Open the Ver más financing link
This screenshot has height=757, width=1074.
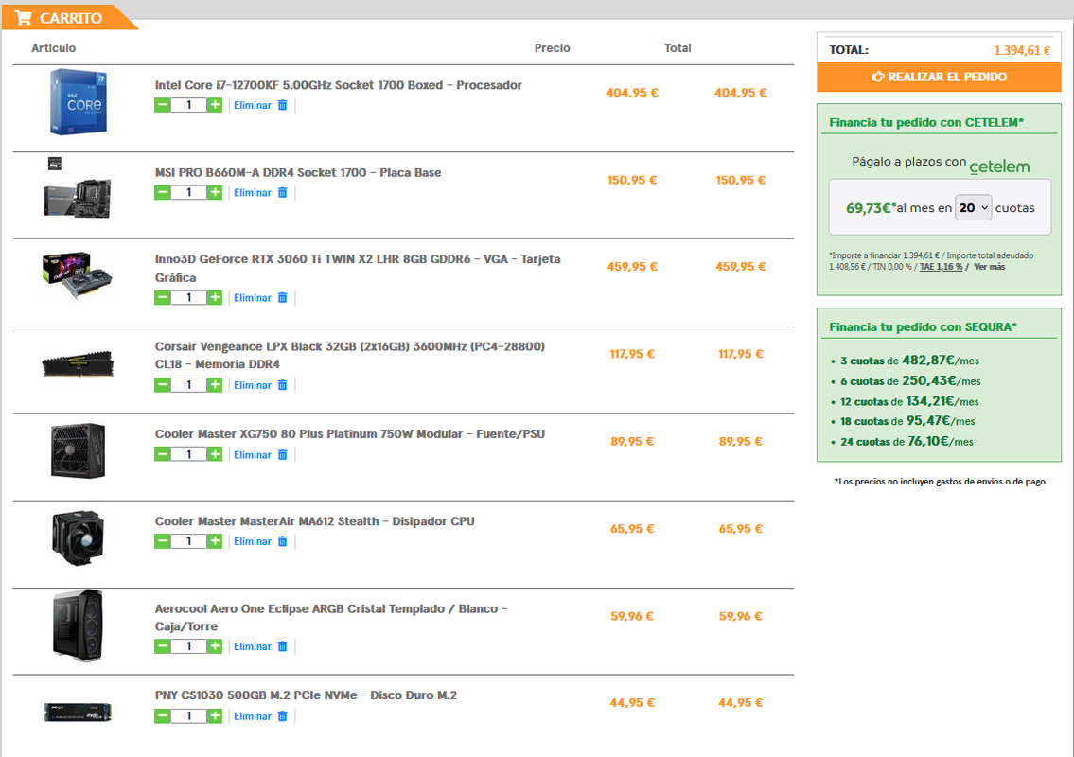coord(990,267)
